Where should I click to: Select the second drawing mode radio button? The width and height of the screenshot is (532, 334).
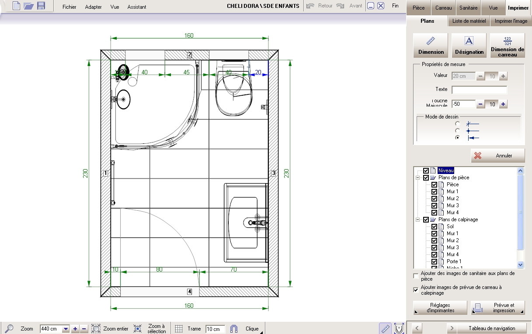pos(458,131)
